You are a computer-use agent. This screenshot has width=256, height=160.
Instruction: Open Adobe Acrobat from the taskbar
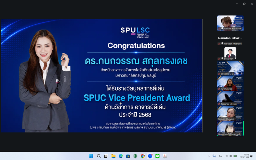(x=165, y=156)
